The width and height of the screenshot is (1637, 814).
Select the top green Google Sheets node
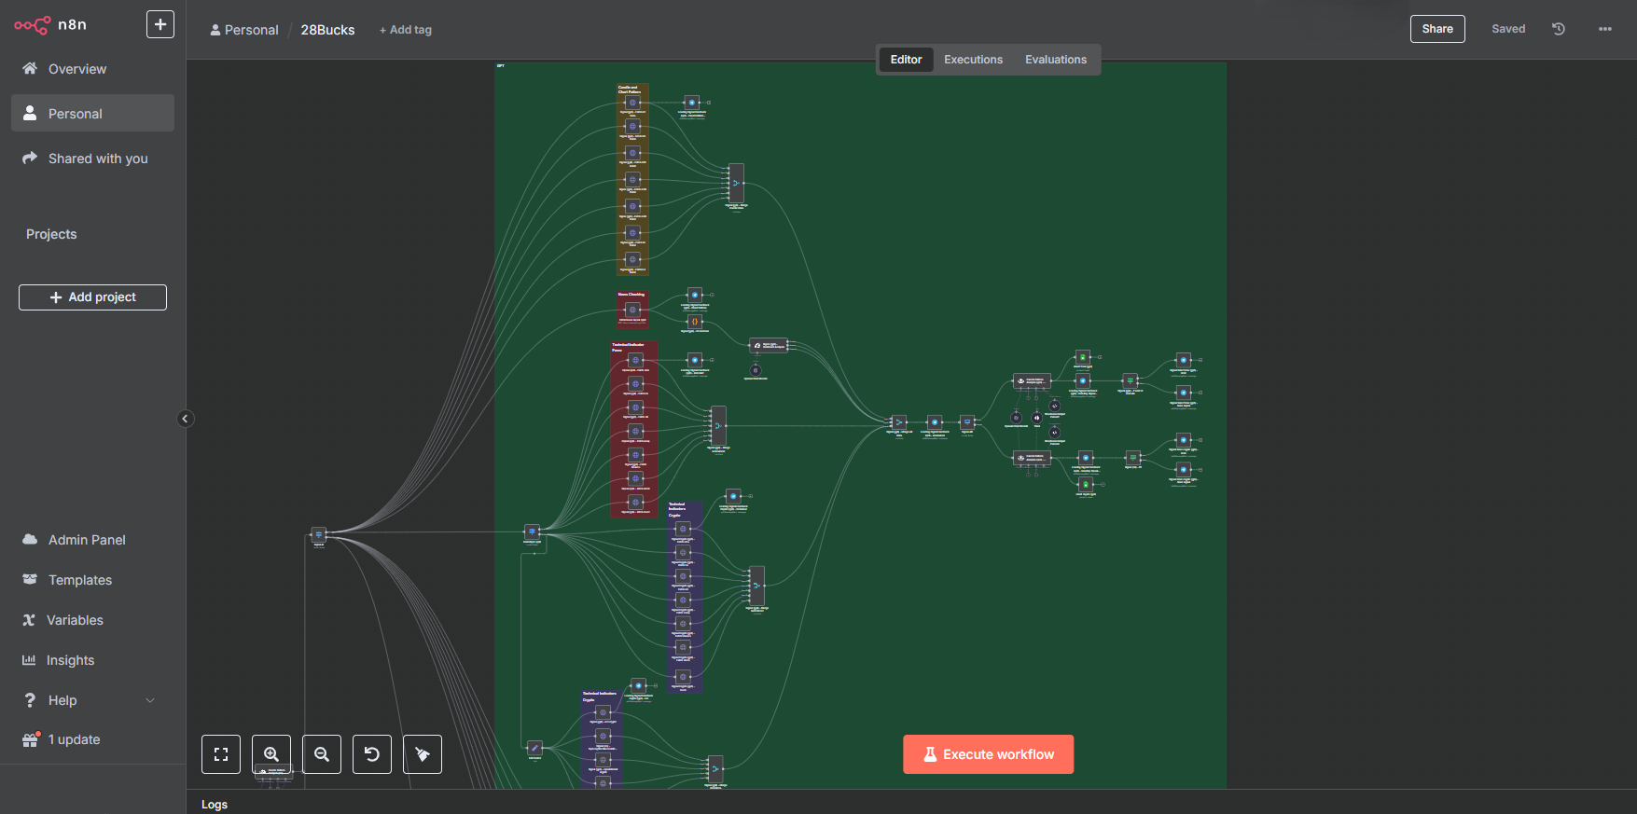tap(1083, 357)
